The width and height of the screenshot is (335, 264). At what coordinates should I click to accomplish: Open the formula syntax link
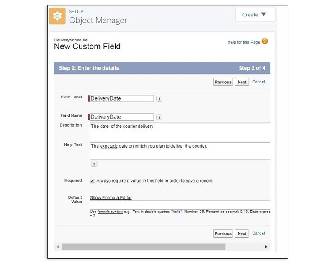click(x=110, y=212)
